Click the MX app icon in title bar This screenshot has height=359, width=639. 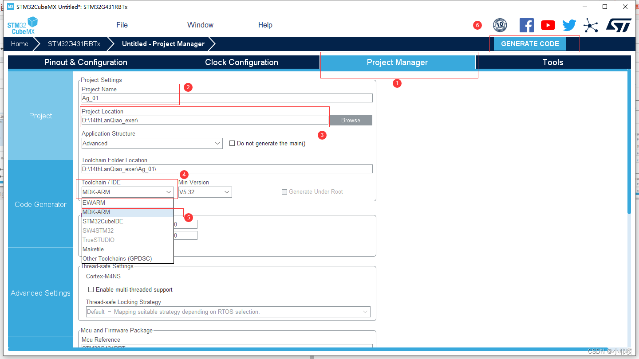[11, 7]
